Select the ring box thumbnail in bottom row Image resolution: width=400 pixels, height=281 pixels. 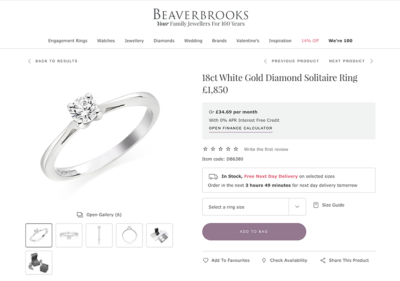click(x=39, y=263)
